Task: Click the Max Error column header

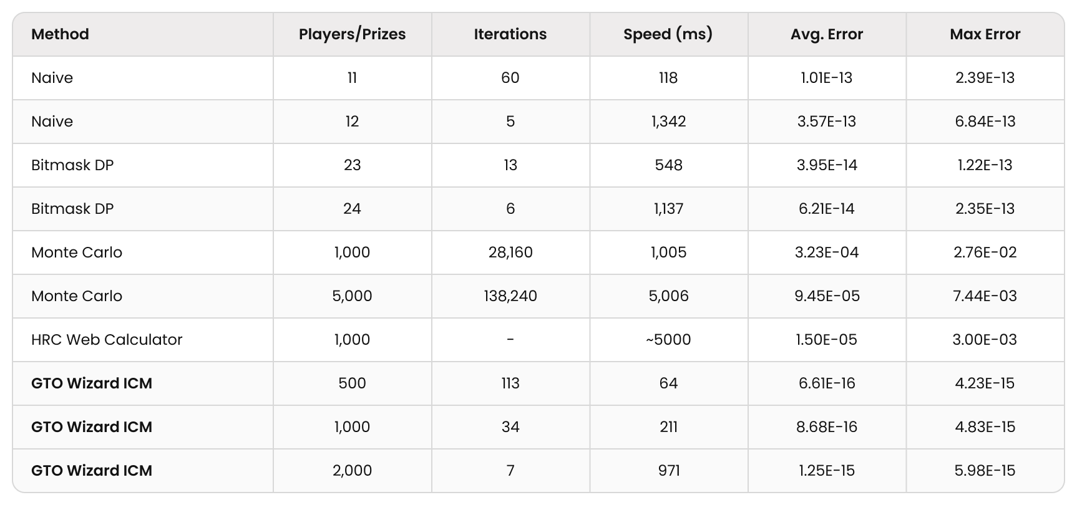Action: 985,34
